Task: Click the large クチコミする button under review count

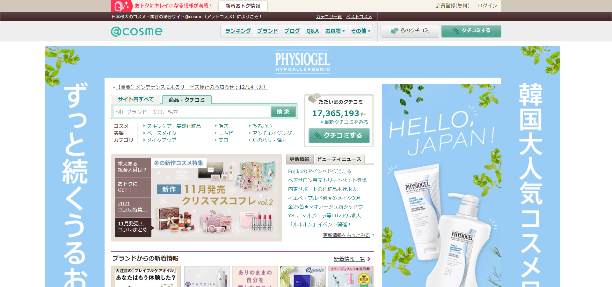Action: [x=339, y=136]
